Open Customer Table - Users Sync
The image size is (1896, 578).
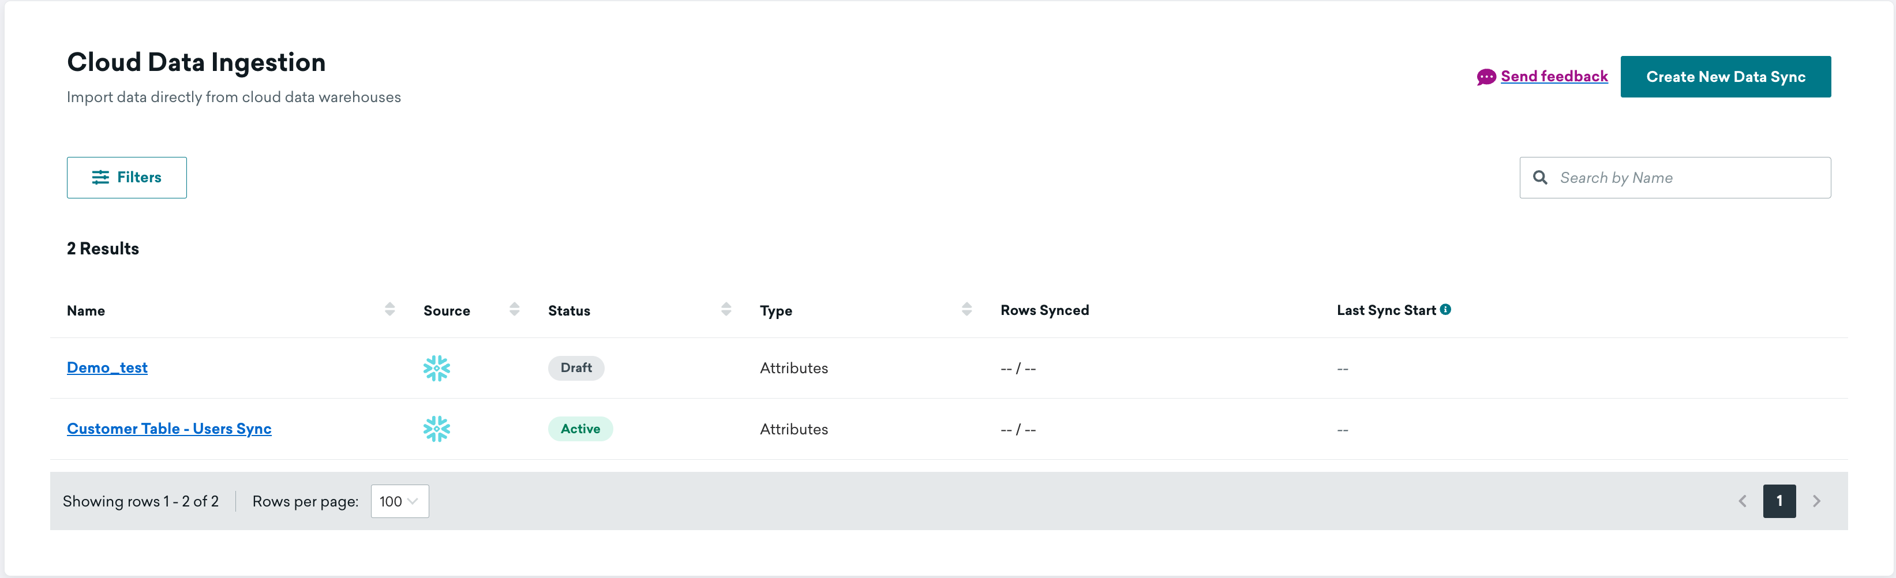[169, 429]
